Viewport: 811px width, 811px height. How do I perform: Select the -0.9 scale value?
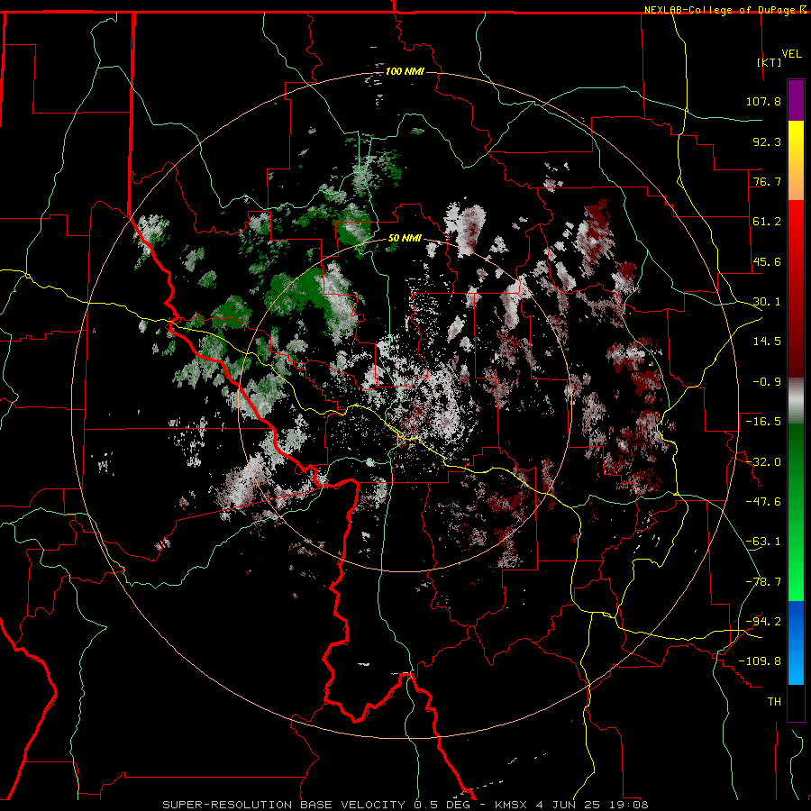tap(767, 382)
